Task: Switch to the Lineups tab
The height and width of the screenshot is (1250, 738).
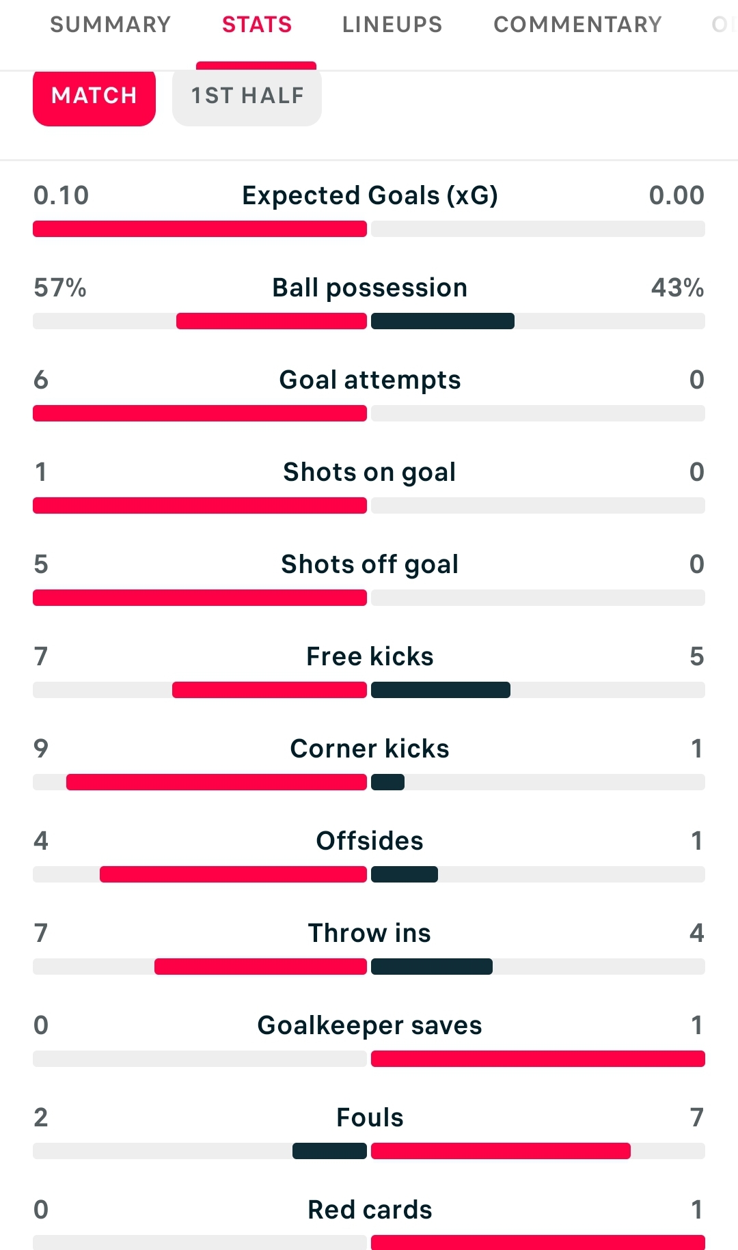Action: point(392,25)
